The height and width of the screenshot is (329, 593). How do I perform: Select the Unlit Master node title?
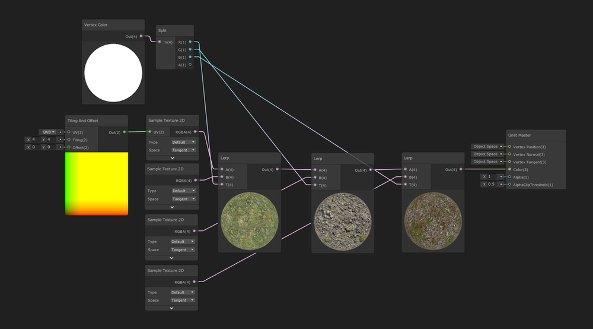click(x=519, y=135)
